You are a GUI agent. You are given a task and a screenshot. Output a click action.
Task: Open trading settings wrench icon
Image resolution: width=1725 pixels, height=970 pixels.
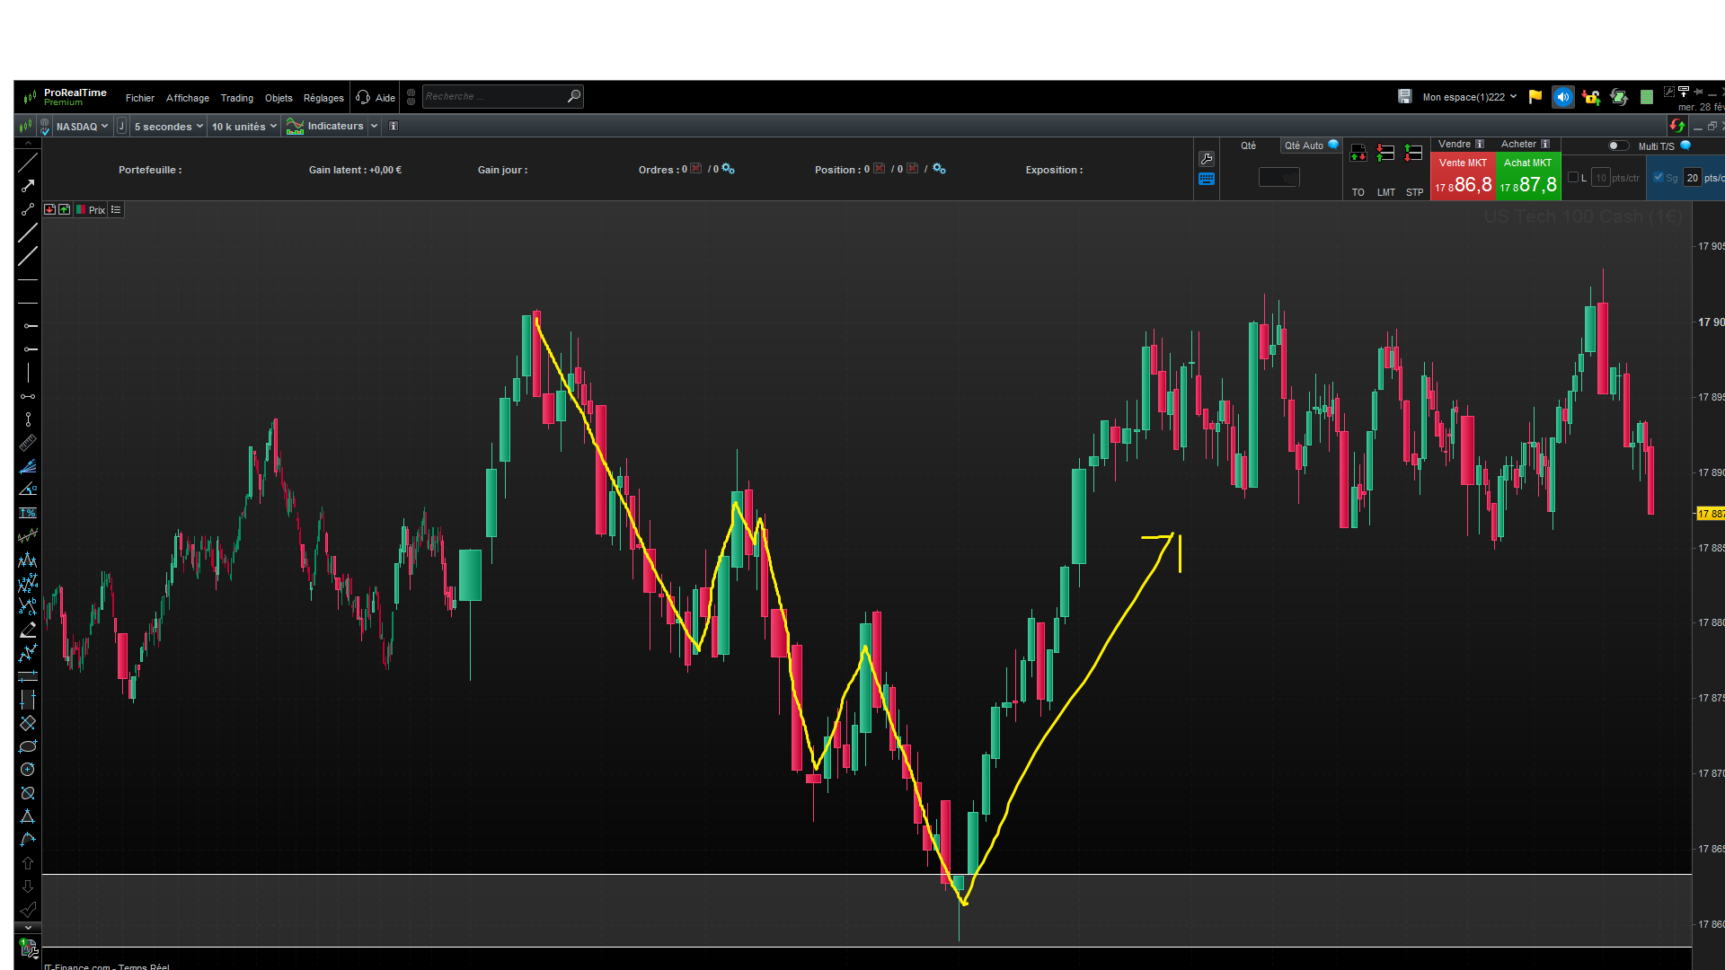click(1207, 159)
